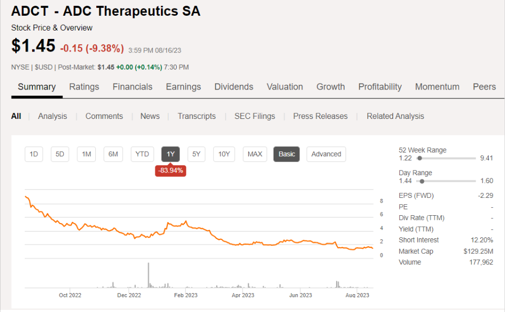Set chart range to 1D
The image size is (505, 312).
[x=34, y=154]
